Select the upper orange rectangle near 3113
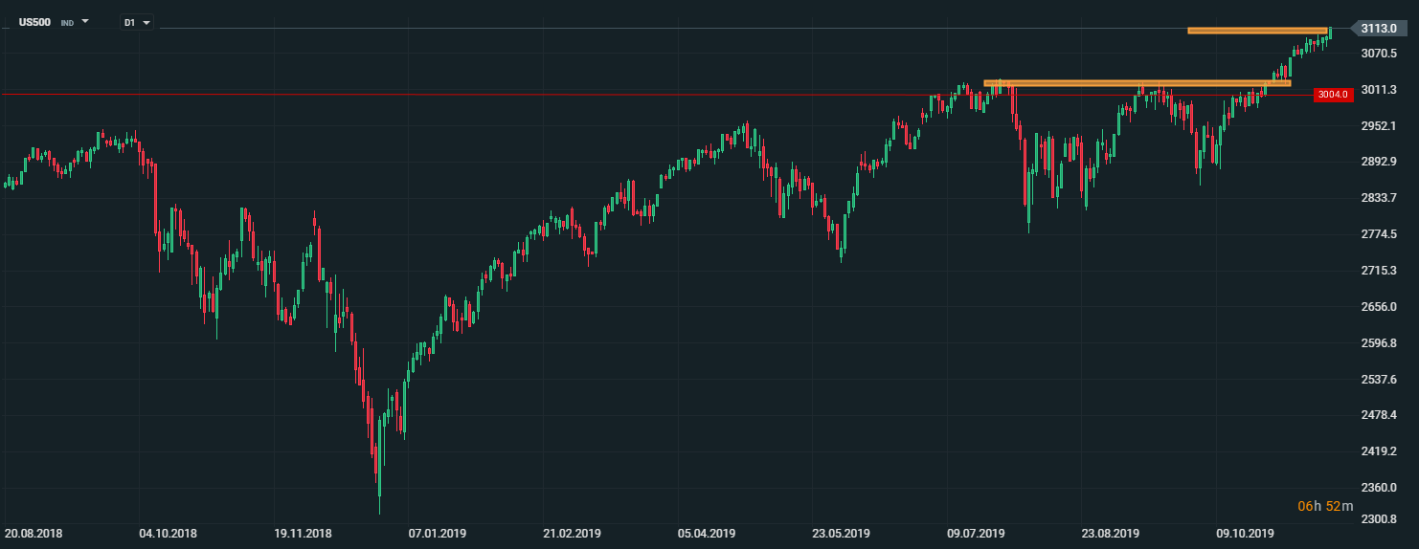Screen dimensions: 1419x549 (x=1256, y=31)
